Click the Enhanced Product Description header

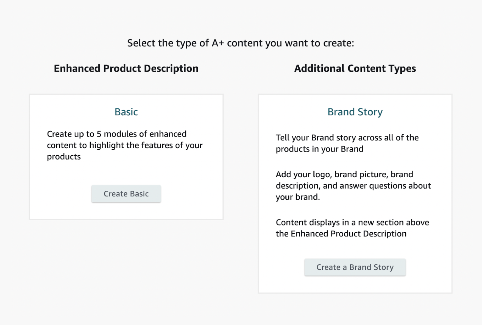(126, 68)
